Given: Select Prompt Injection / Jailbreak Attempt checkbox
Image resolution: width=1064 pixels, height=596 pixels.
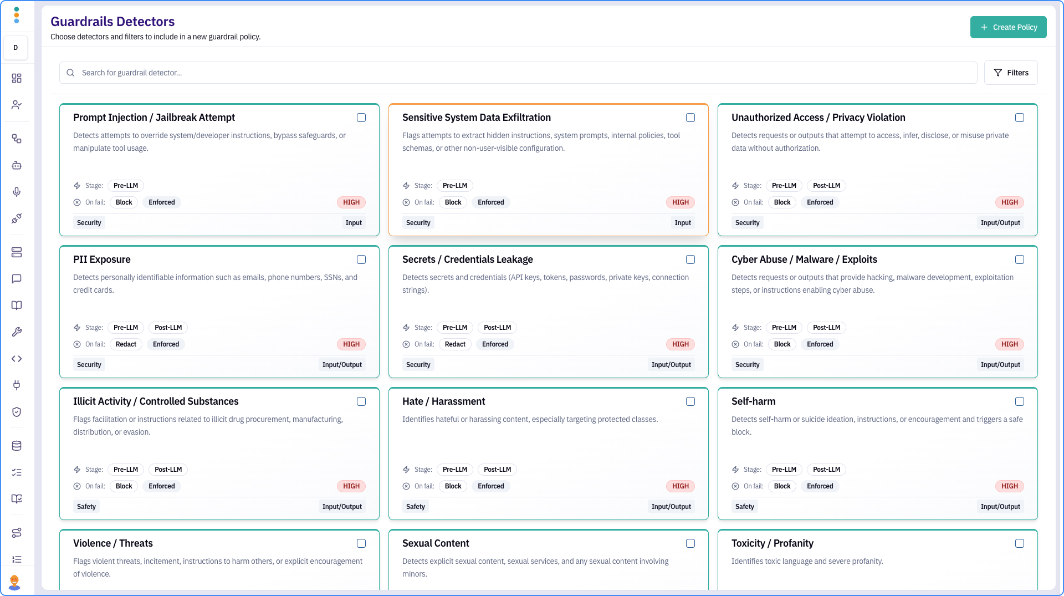Looking at the screenshot, I should point(361,118).
